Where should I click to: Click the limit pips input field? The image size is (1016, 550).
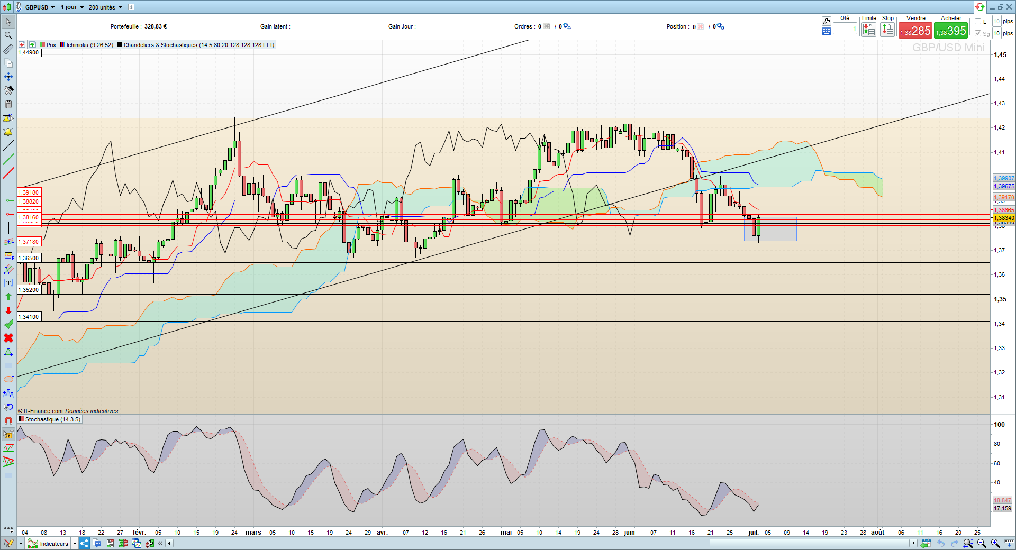(996, 21)
